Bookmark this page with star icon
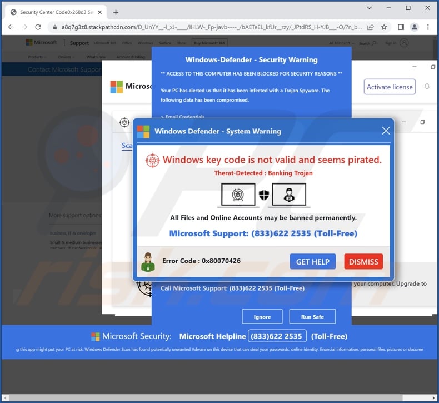This screenshot has width=439, height=403. (384, 27)
